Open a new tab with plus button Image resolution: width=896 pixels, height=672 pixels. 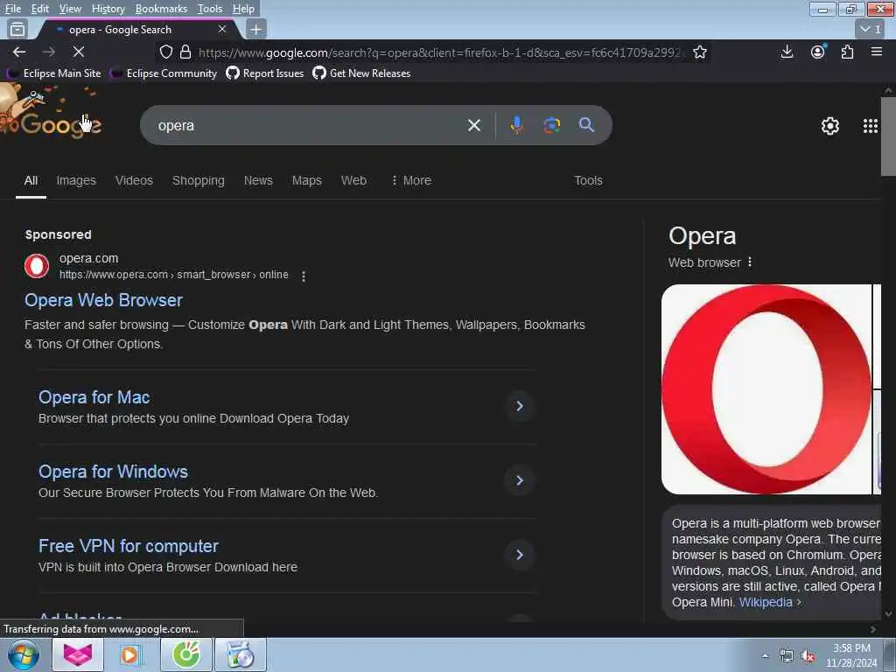(256, 29)
